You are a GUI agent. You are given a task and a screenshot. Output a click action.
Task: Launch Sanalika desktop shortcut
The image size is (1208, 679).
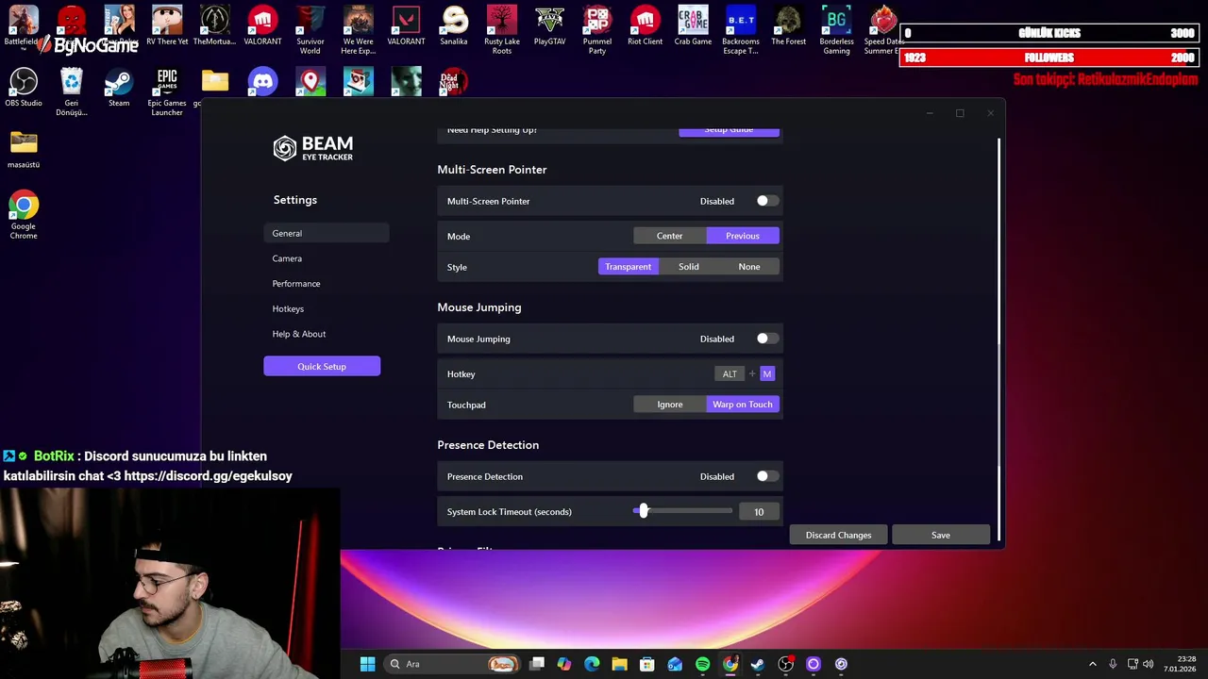coord(454,25)
